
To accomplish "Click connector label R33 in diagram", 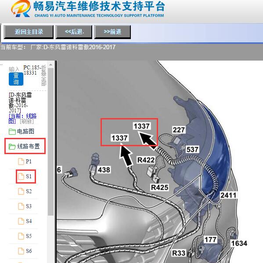I will [x=179, y=253].
